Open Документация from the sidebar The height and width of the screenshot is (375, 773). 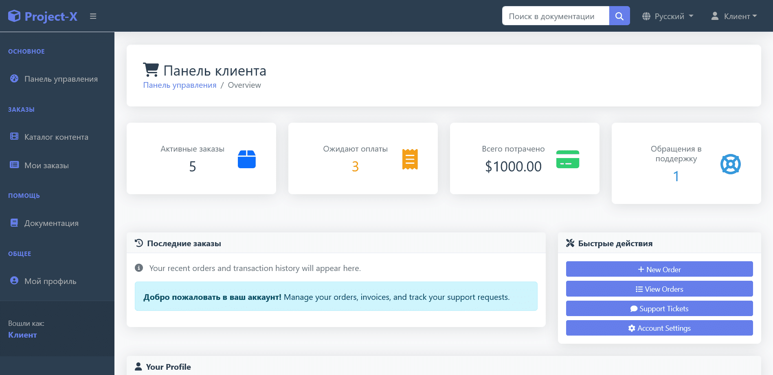point(51,223)
